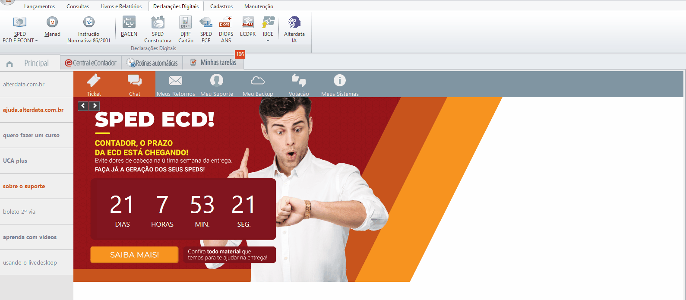
Task: Open SPED ECF tool
Action: coord(206,29)
